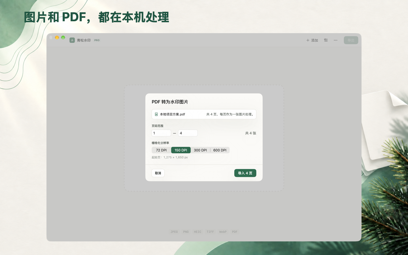Select the 150 DPI resolution option
Viewport: 408px width, 255px height.
pos(181,150)
